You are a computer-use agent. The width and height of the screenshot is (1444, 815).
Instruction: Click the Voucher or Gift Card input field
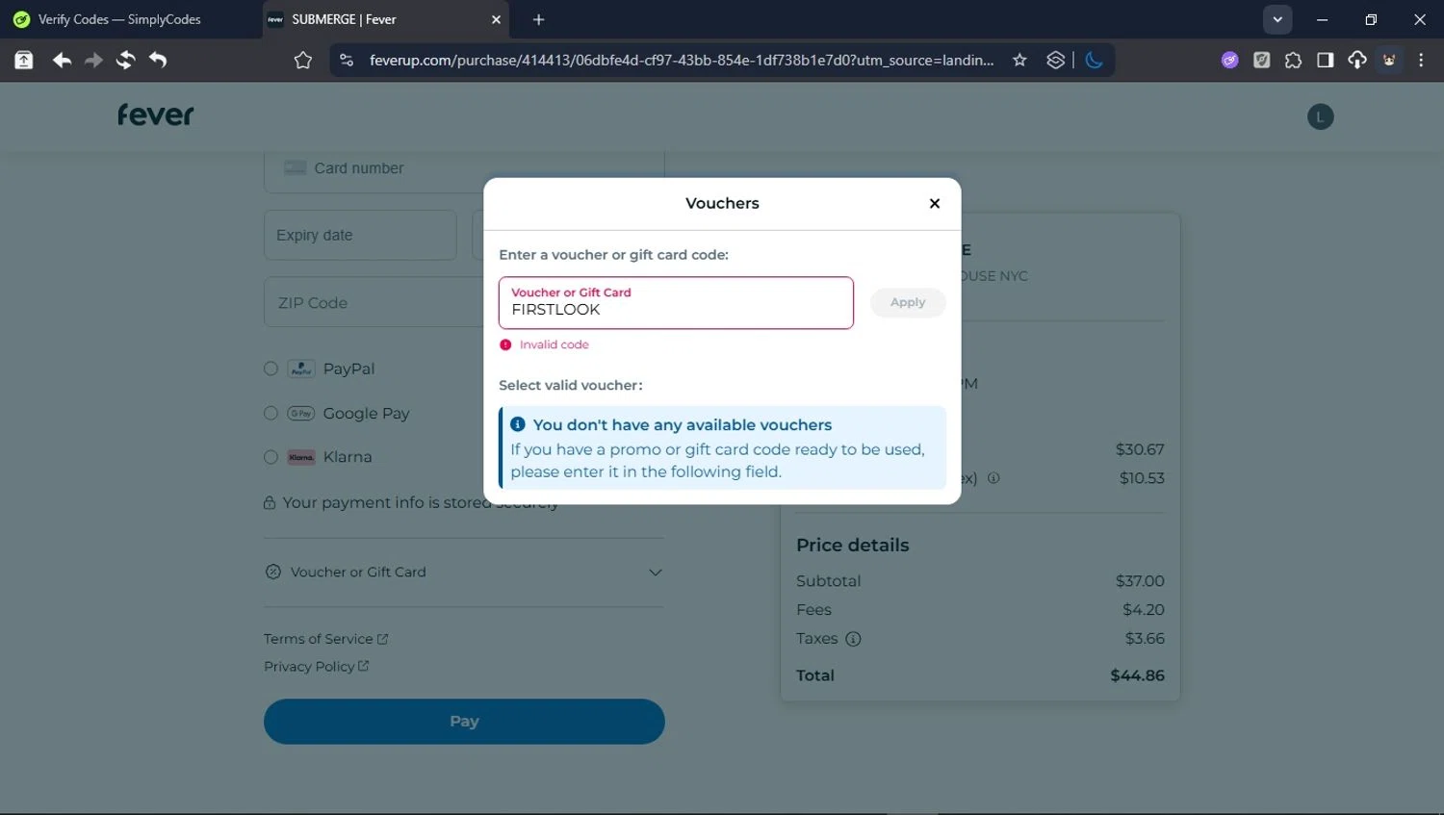676,303
